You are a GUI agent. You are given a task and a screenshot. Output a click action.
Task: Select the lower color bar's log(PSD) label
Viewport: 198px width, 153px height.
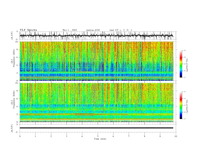[x=187, y=106]
